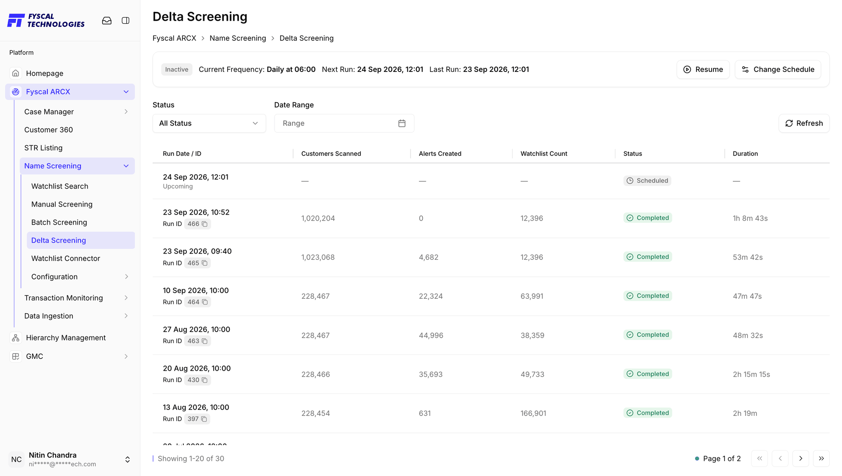Click the 2h 15m 15s duration cell
The height and width of the screenshot is (476, 842).
751,374
